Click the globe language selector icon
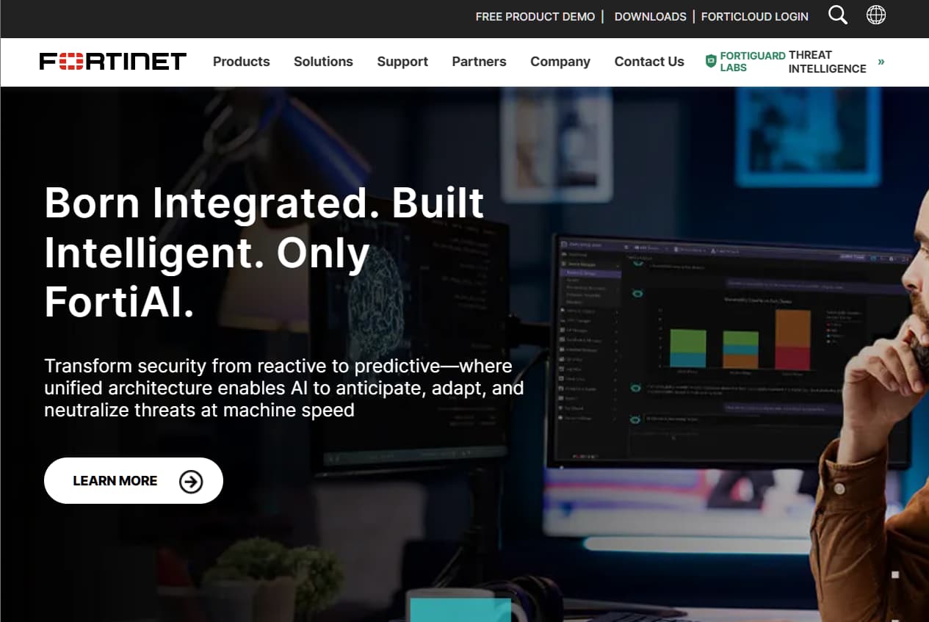Viewport: 929px width, 622px height. click(876, 15)
